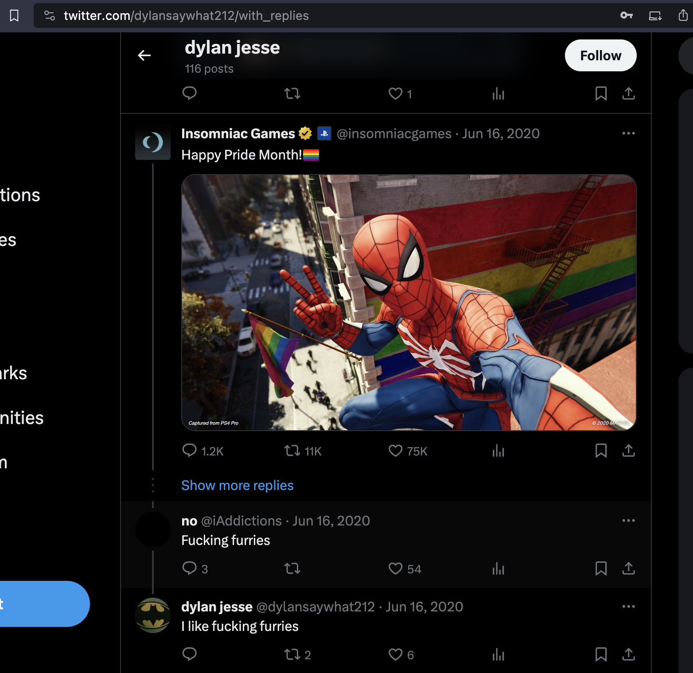Share the topmost partially visible post
Screen dimensions: 693x673
click(x=629, y=93)
